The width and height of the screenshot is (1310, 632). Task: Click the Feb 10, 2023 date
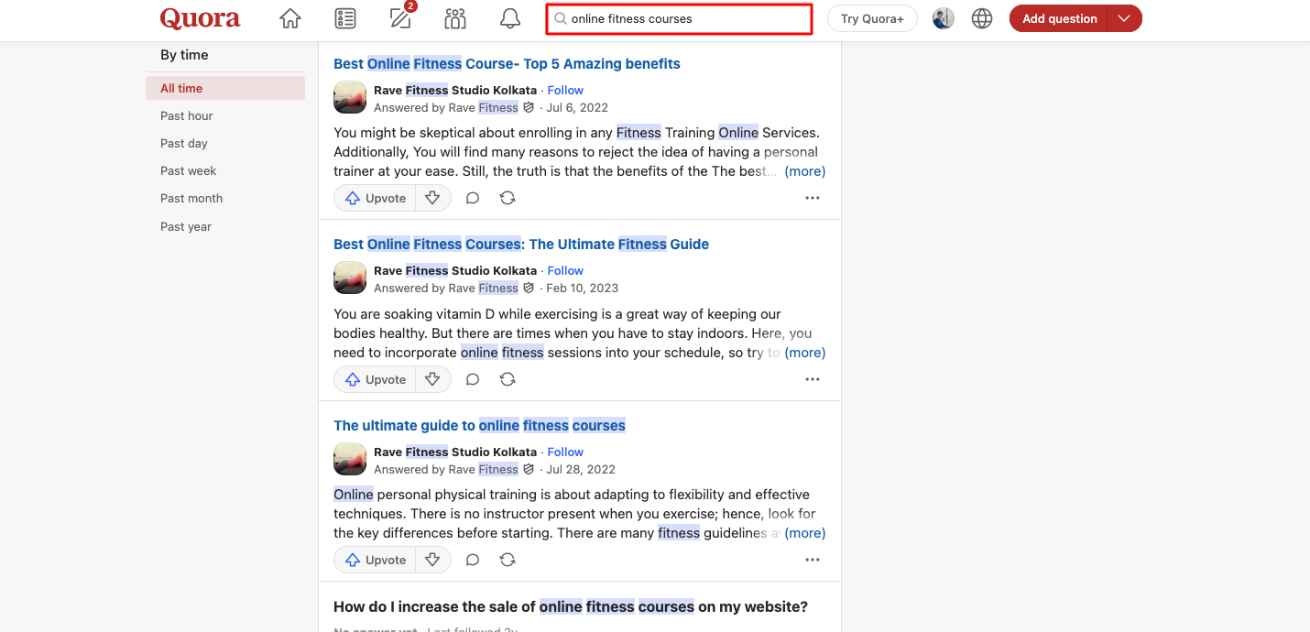[583, 288]
